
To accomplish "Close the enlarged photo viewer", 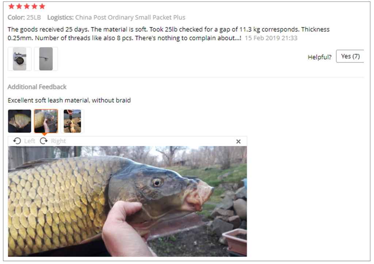I will coord(238,141).
